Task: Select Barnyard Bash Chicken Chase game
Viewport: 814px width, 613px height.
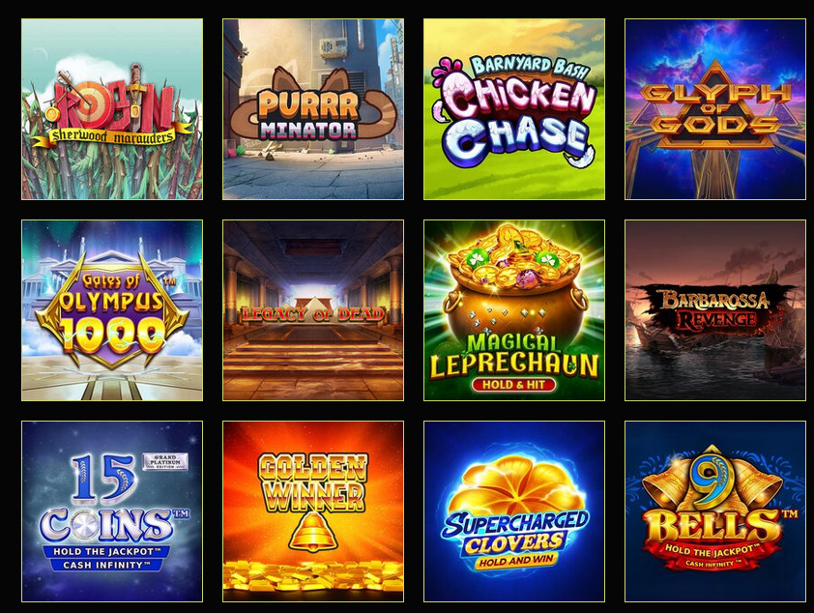Action: 514,109
